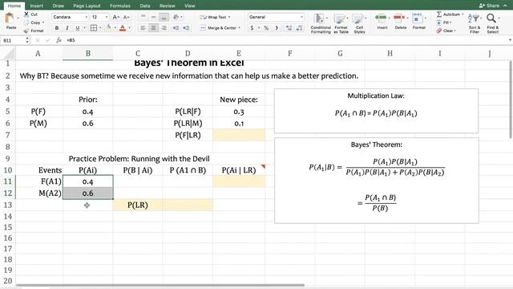Screen dimensions: 513x289
Task: Switch to the Formulas tab
Action: click(120, 6)
